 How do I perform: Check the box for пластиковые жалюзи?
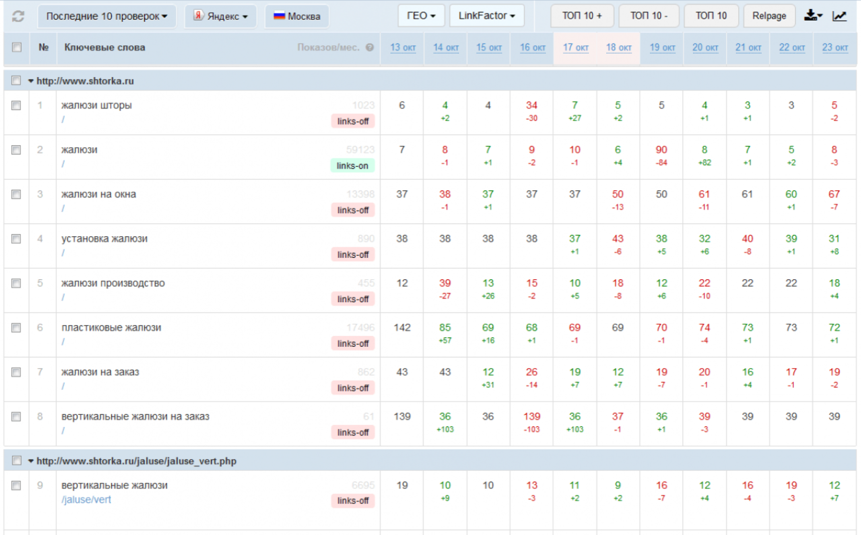click(x=17, y=328)
